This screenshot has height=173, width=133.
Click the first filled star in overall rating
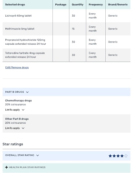(110, 156)
